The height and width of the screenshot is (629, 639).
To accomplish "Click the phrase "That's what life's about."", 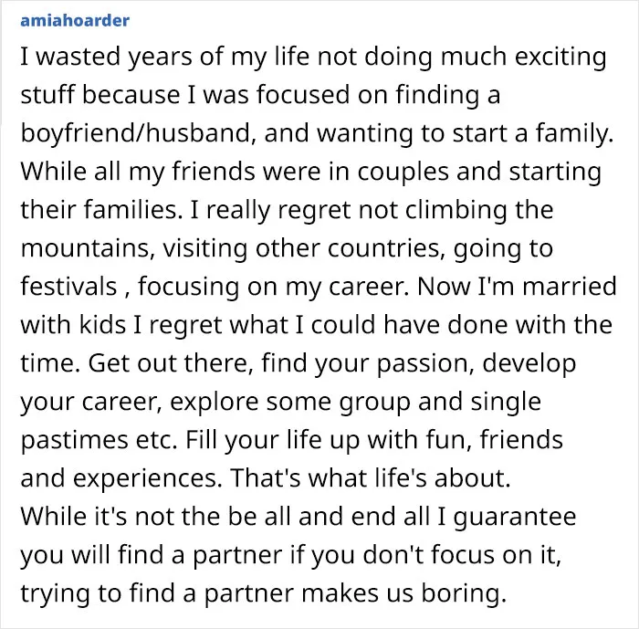I will (x=370, y=477).
